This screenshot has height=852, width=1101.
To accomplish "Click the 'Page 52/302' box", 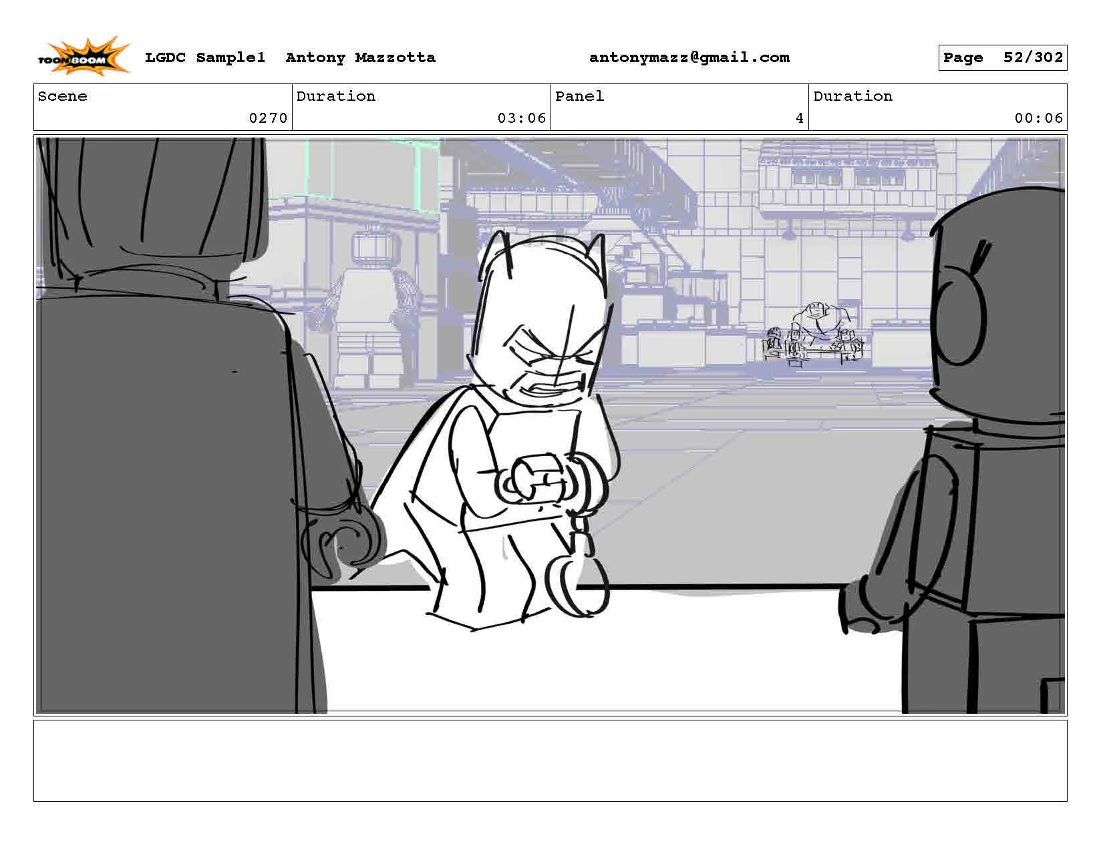I will click(x=1002, y=57).
